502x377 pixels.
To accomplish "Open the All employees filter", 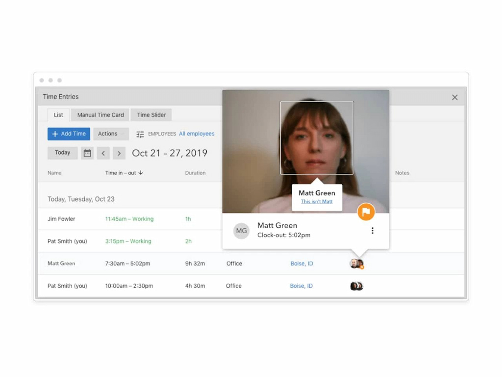I will point(197,134).
